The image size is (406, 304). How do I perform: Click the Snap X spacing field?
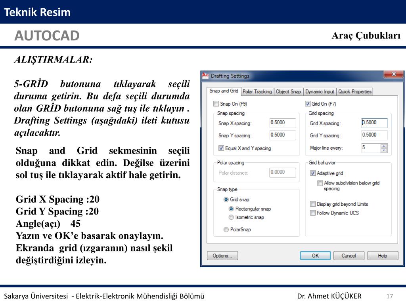pos(282,123)
